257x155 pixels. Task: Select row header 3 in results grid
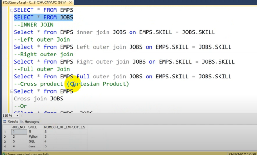pos(5,142)
